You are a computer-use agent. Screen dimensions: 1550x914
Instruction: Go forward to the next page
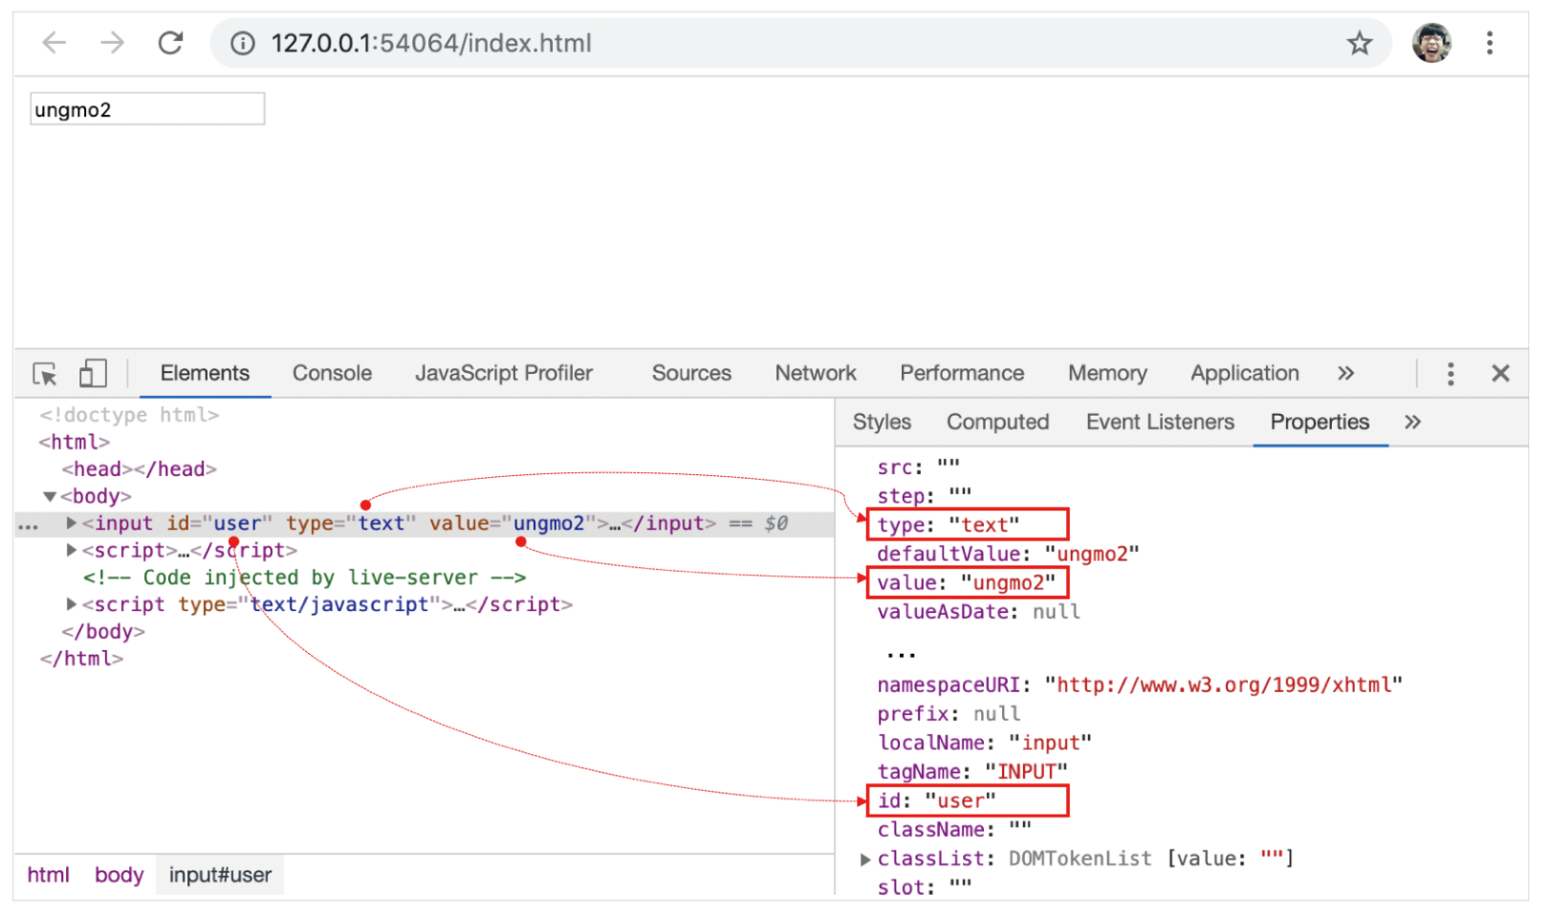113,43
